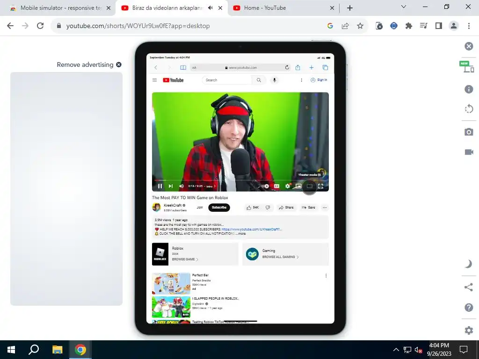Open simulated Safari tabs overview icon

pos(325,67)
